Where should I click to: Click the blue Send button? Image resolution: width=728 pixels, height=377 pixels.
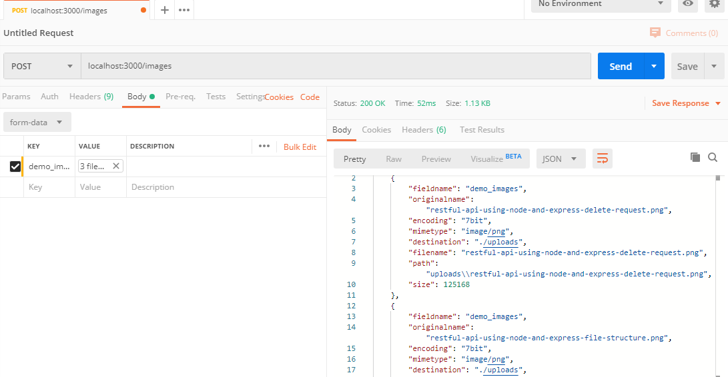click(x=620, y=67)
